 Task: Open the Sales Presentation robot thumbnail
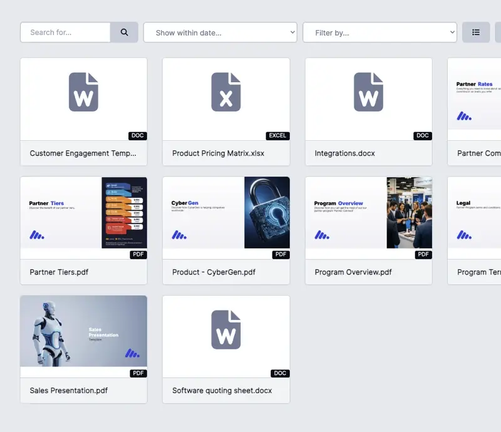[x=83, y=331]
